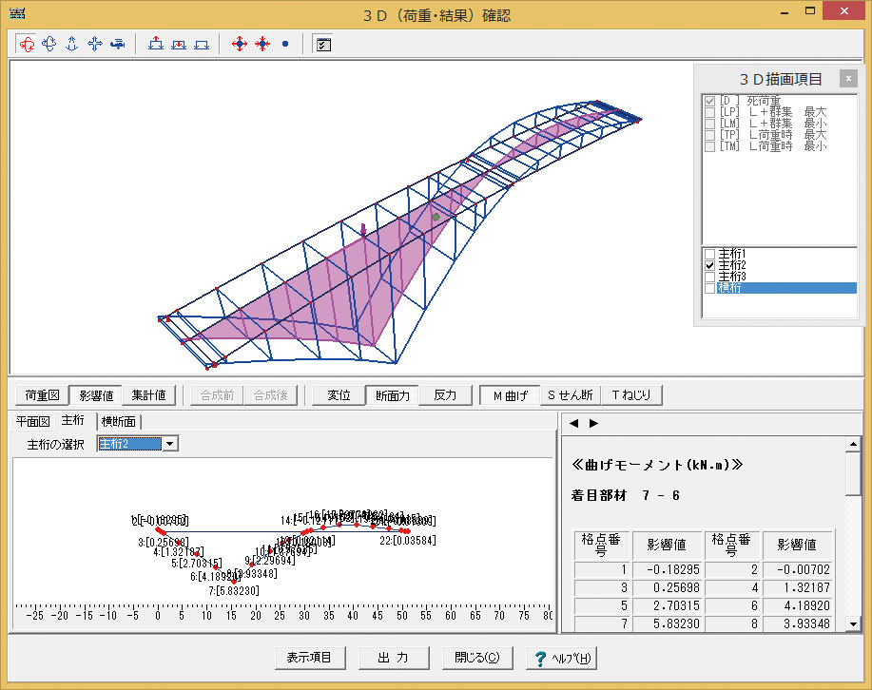Uncheck the 主桁2 checkbox

709,265
